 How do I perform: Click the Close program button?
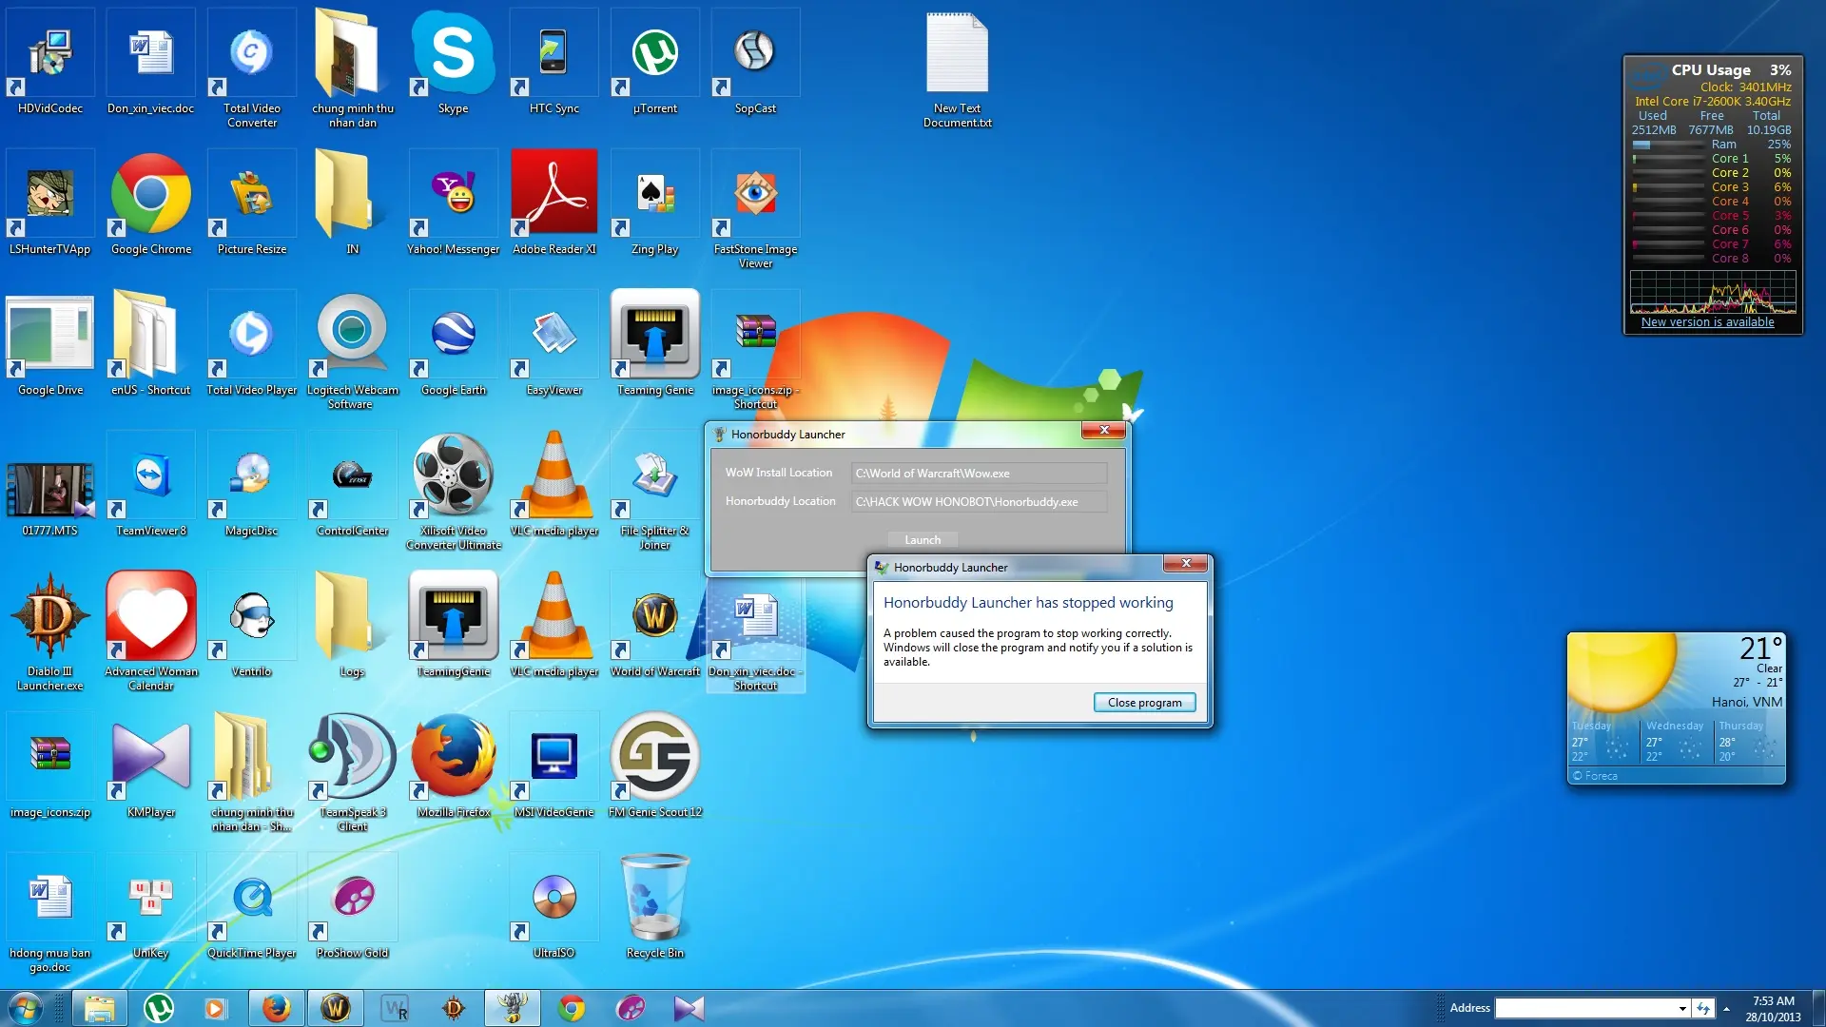[1144, 703]
